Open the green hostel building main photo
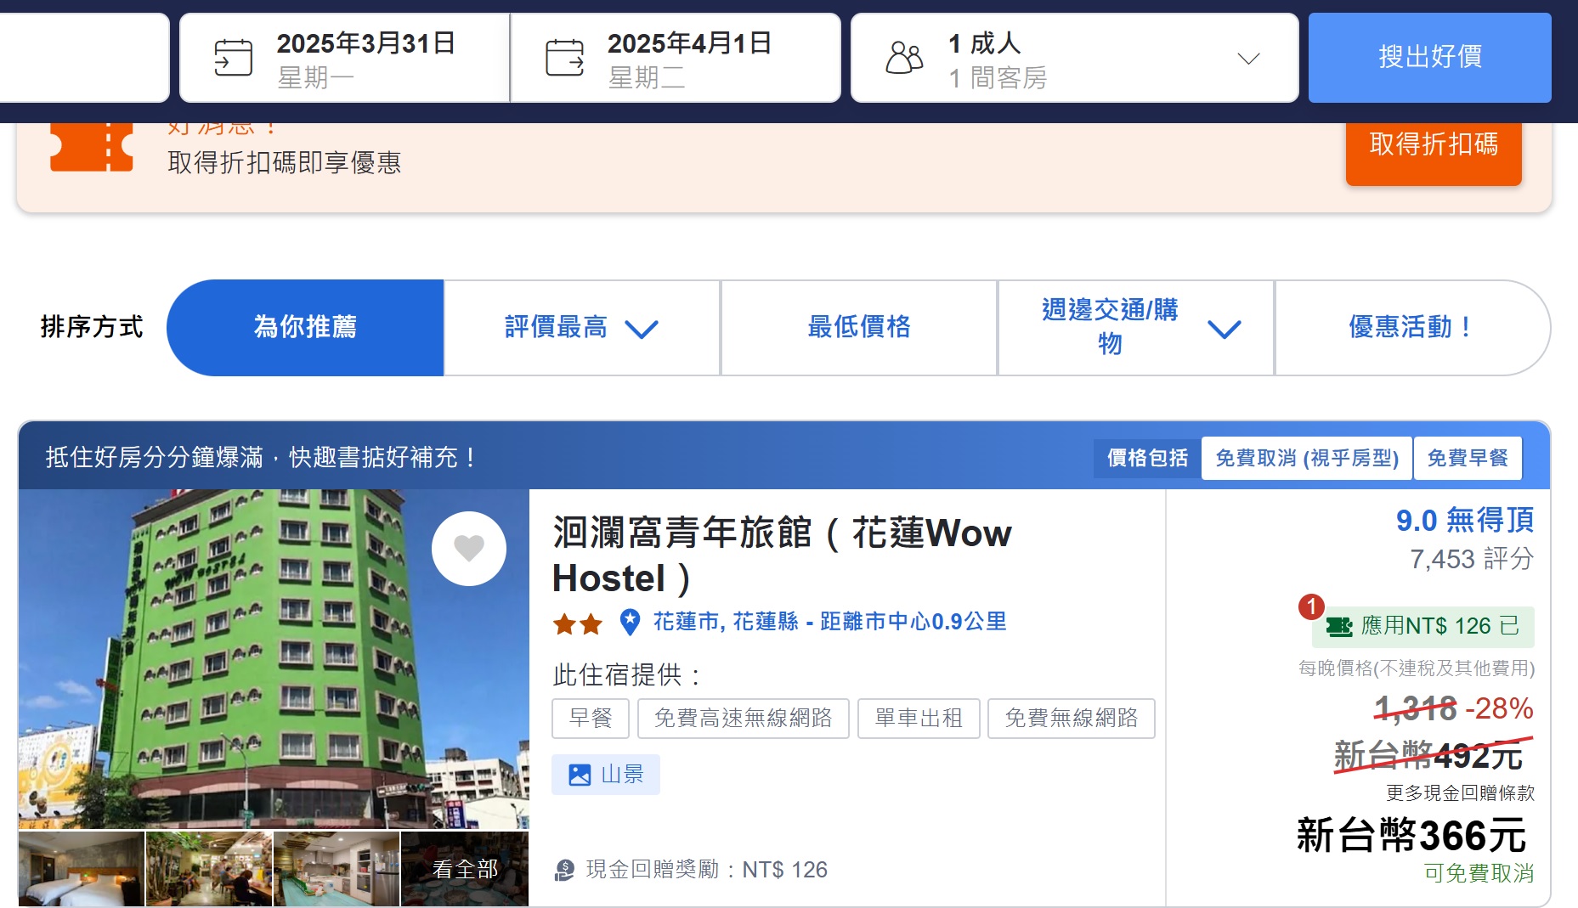The height and width of the screenshot is (908, 1578). coord(273,659)
